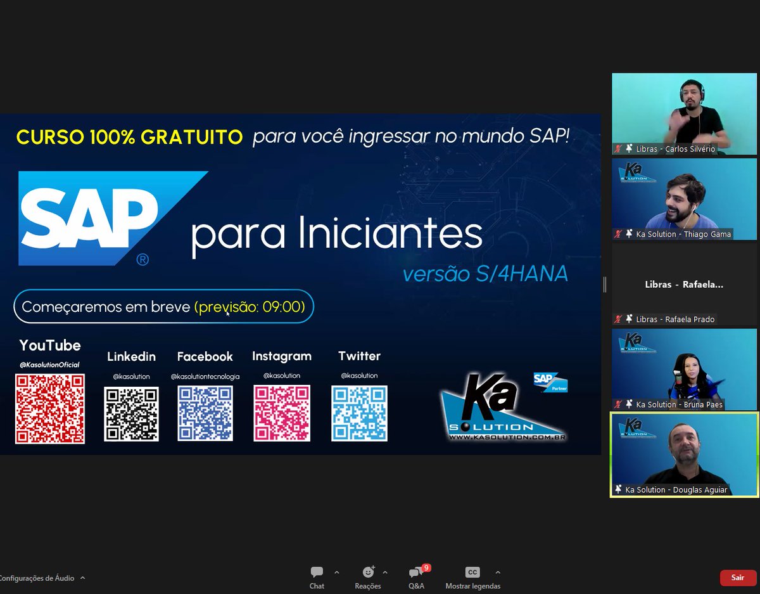Screen dimensions: 760x594
Task: Click the muted mic icon on Thiago Gama
Action: point(618,234)
